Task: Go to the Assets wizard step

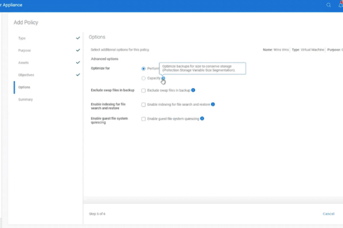Action: [23, 63]
